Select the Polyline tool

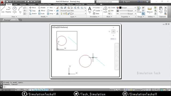pos(8,10)
